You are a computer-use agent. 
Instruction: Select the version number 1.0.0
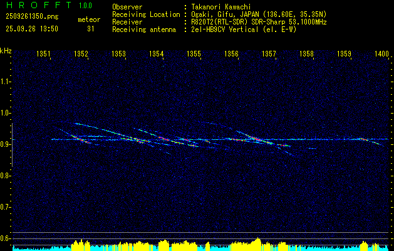tap(85, 6)
